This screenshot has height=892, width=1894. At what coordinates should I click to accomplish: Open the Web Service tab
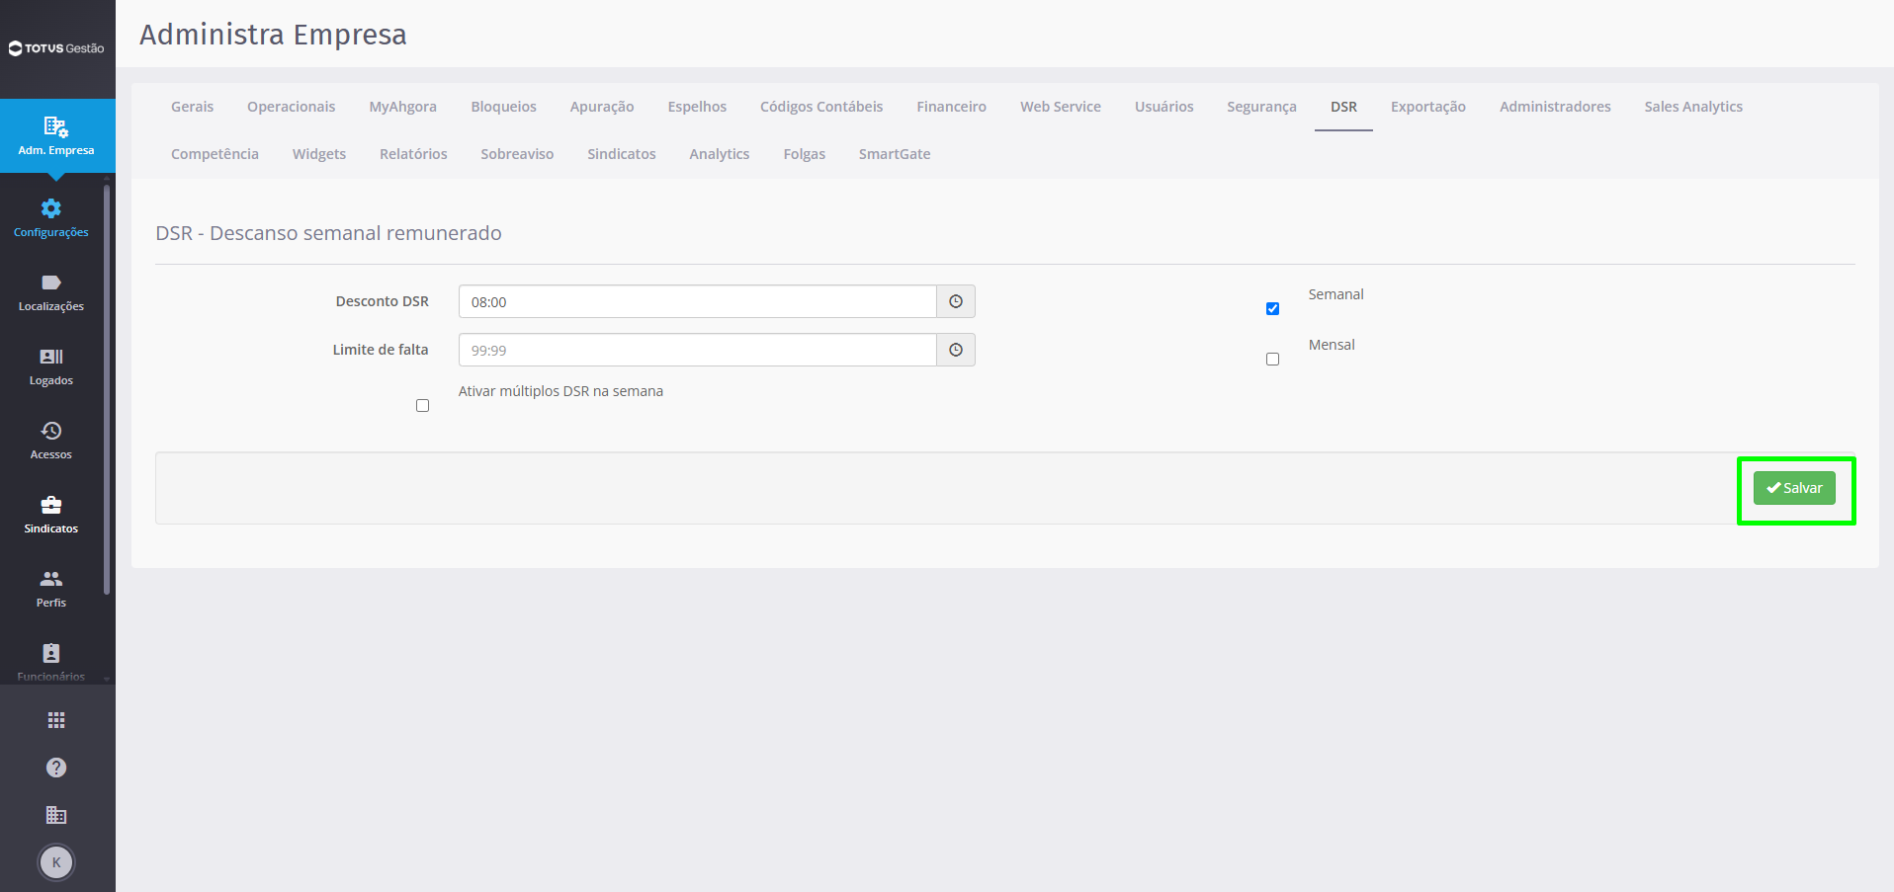(1061, 107)
